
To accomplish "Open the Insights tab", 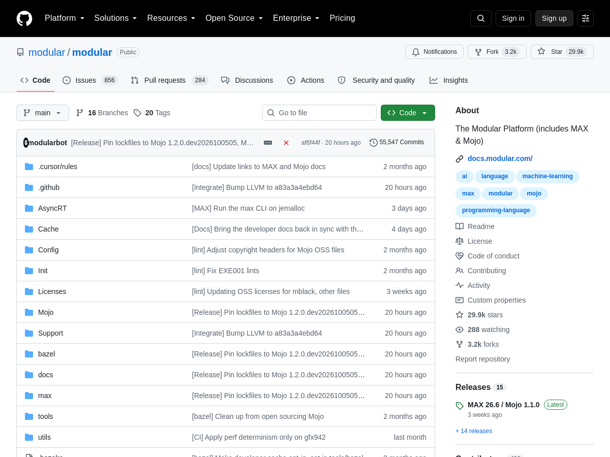I will pyautogui.click(x=448, y=80).
